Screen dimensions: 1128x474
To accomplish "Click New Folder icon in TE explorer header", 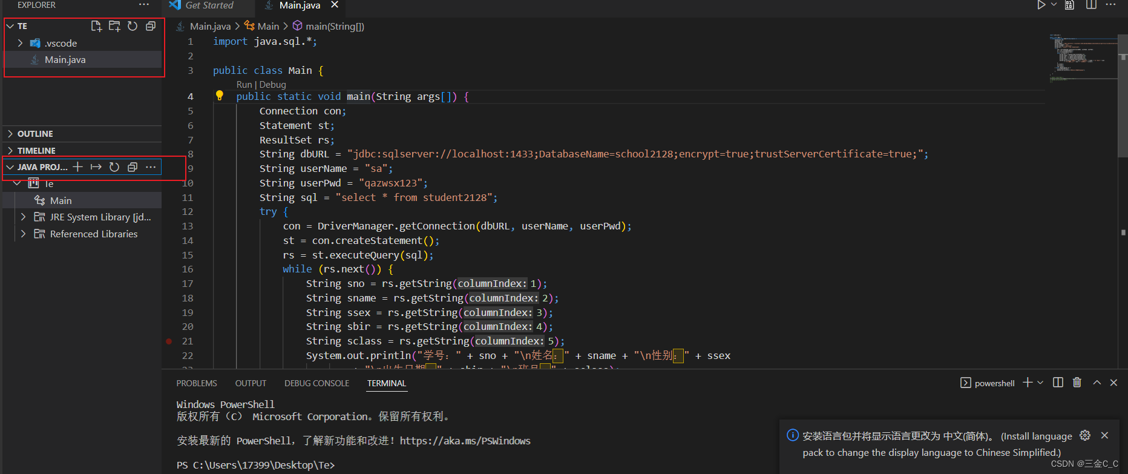I will (114, 26).
